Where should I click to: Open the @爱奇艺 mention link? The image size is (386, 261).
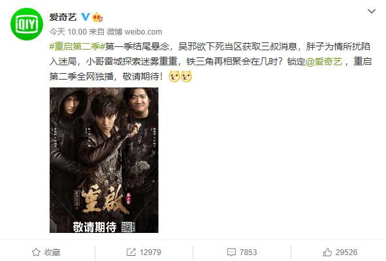(324, 61)
